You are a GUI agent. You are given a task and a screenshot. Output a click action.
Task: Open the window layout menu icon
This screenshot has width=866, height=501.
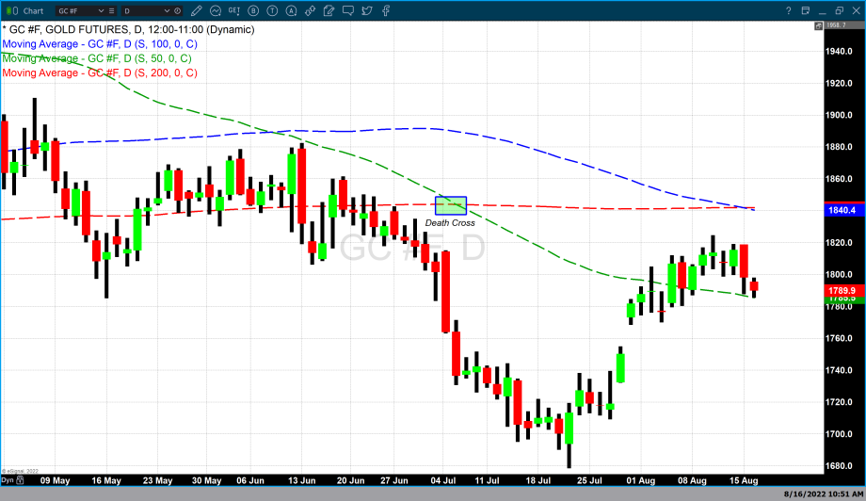[x=806, y=10]
